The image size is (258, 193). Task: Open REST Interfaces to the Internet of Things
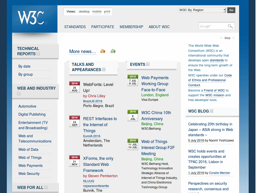pos(100,125)
